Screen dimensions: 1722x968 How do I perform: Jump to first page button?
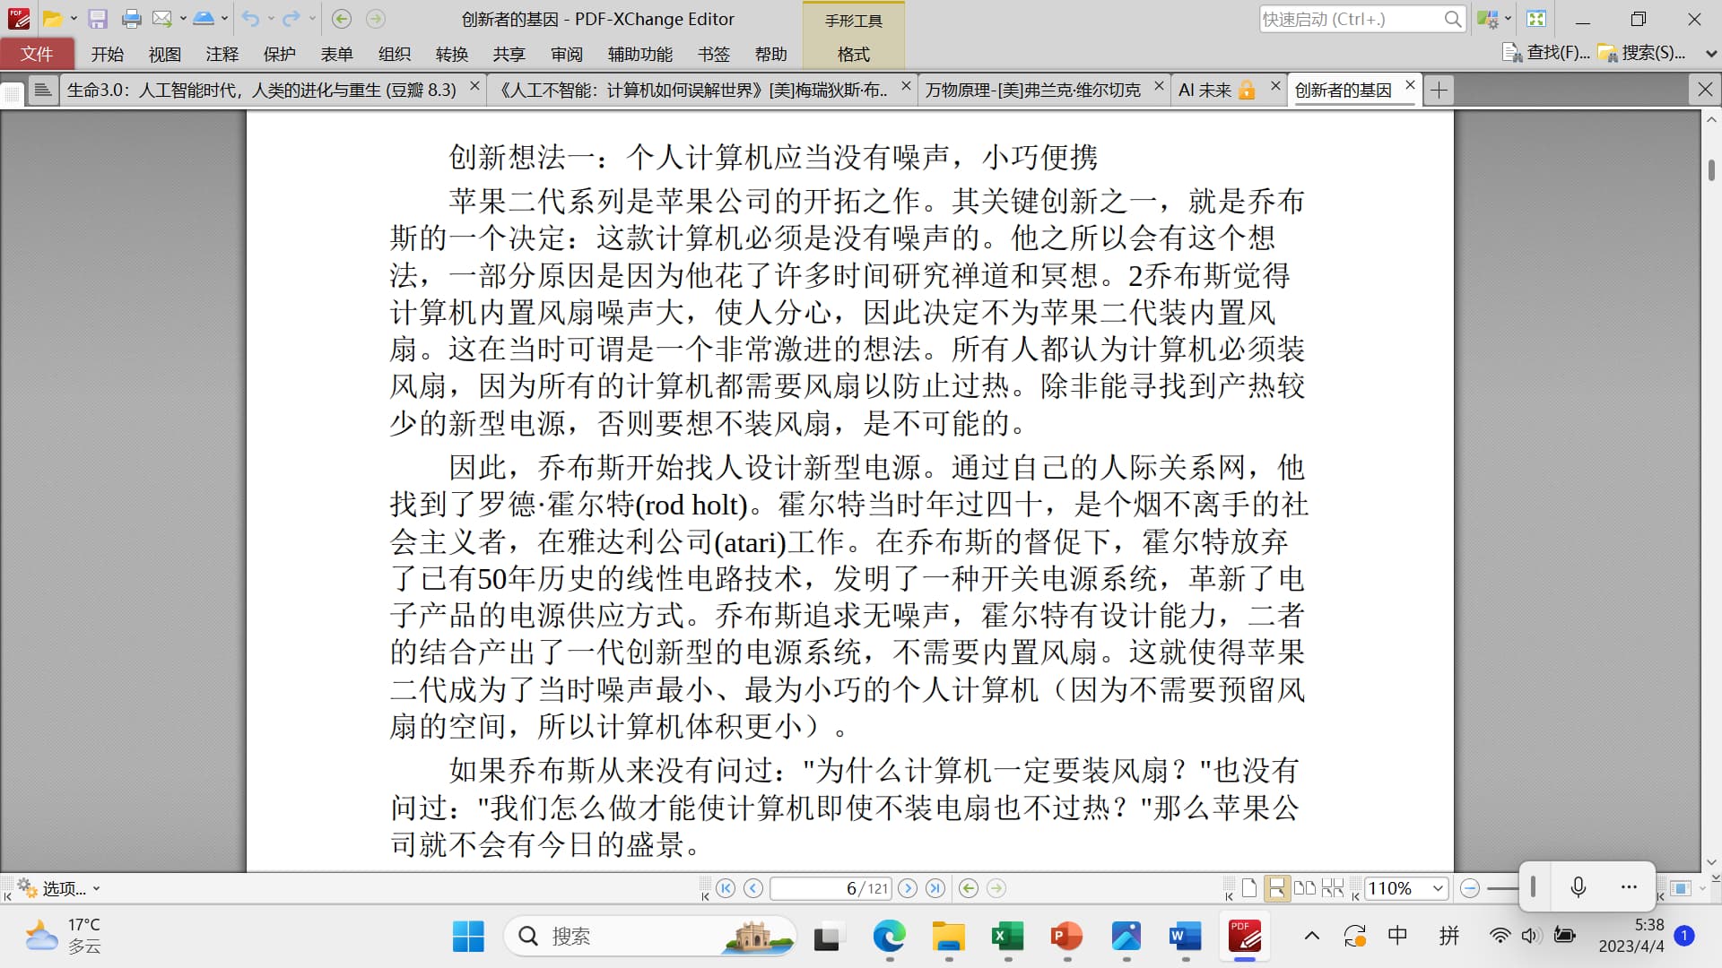pyautogui.click(x=726, y=888)
